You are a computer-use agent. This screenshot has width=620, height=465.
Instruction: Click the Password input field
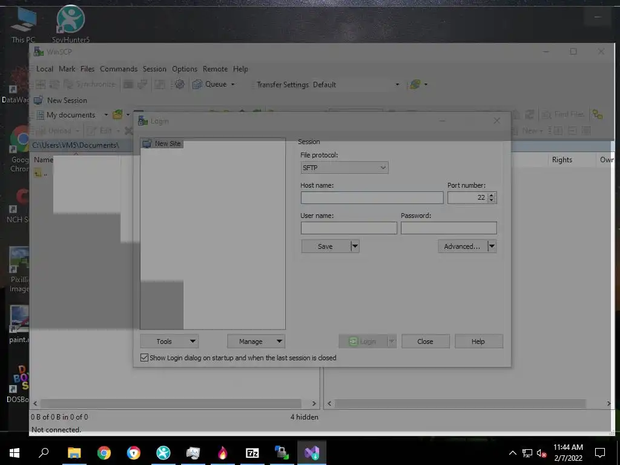point(449,228)
